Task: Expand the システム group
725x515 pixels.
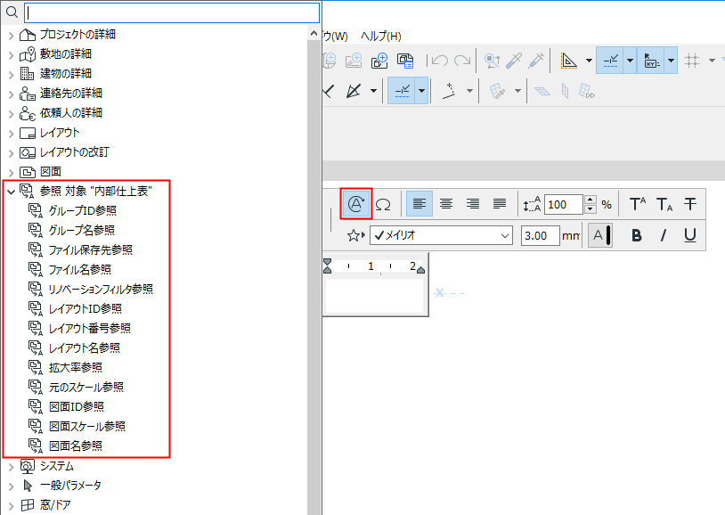Action: tap(12, 467)
